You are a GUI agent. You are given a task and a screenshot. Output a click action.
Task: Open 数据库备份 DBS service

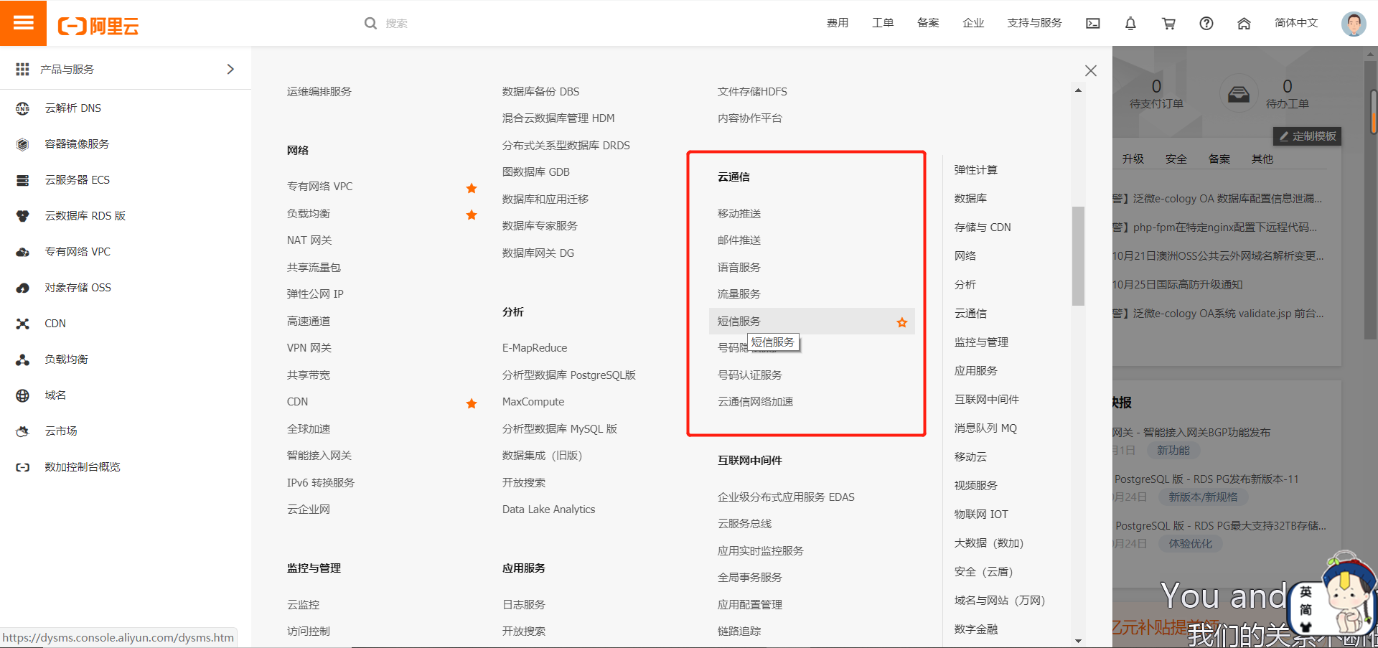pos(541,92)
